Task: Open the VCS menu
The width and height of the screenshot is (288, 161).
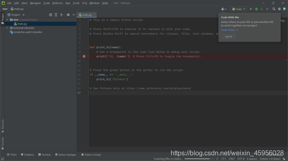Action: tap(84, 3)
